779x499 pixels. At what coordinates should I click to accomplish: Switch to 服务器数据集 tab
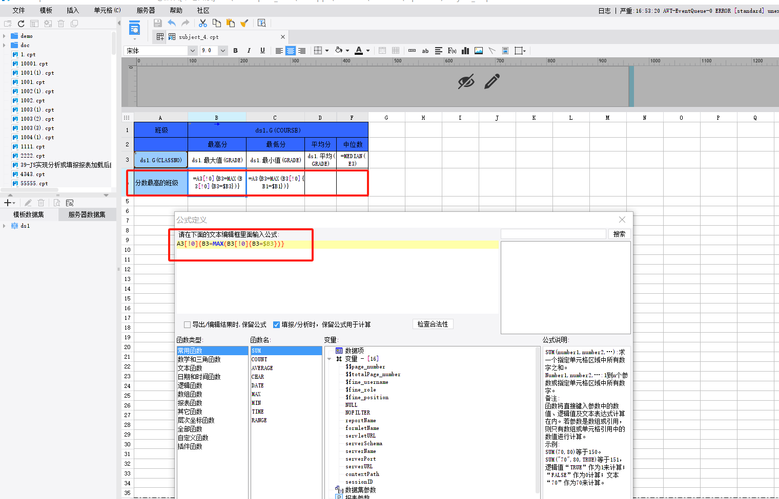click(87, 214)
